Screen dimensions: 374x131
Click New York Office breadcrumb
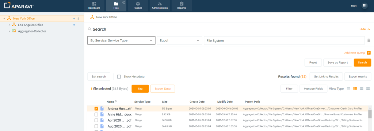(106, 17)
